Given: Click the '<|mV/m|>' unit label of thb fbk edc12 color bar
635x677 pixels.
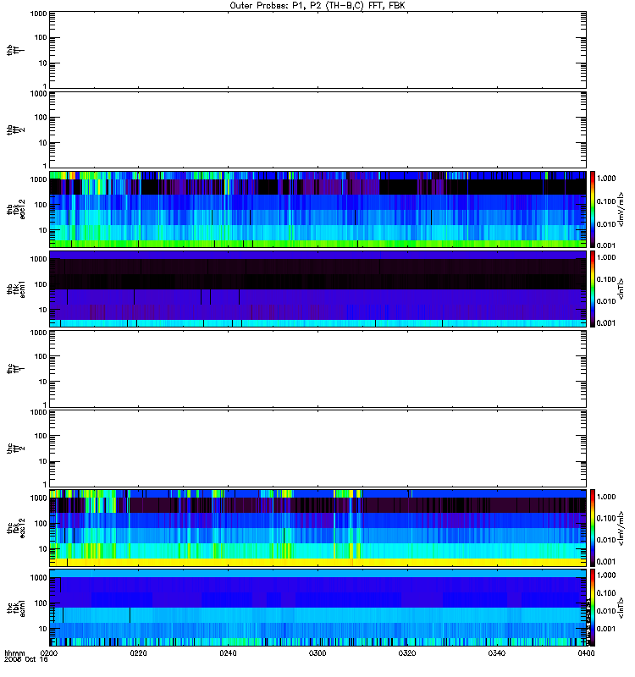Looking at the screenshot, I should point(621,209).
